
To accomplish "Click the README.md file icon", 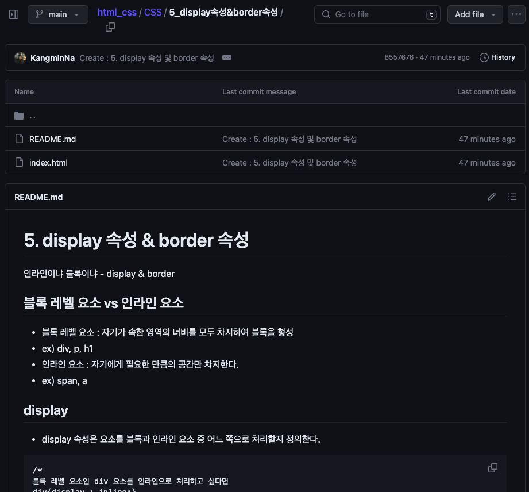I will (19, 139).
